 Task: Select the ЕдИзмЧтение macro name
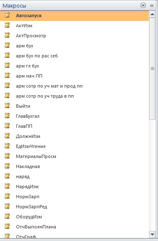[31, 146]
